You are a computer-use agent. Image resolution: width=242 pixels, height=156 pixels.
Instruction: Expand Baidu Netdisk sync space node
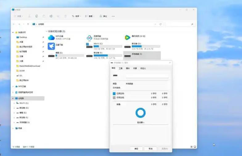click(x=13, y=92)
